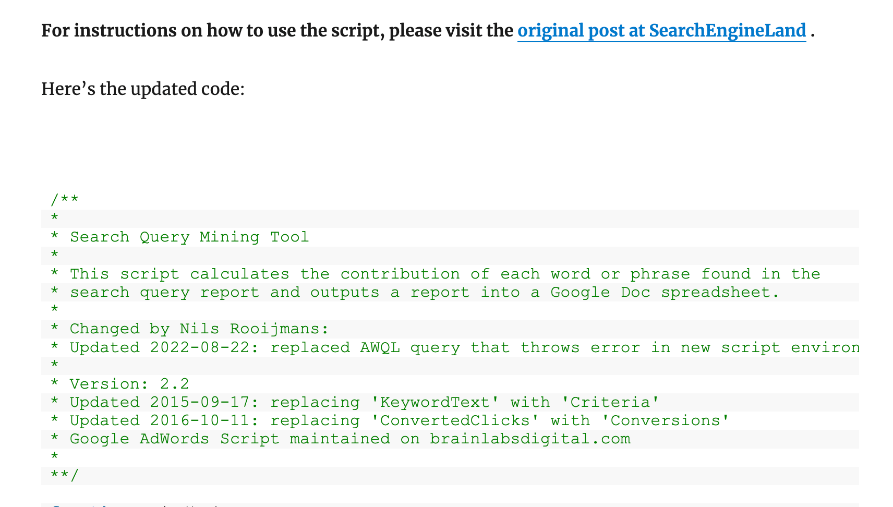Image resolution: width=893 pixels, height=507 pixels.
Task: Click the 'Search Query Mining Tool' title line
Action: tap(189, 237)
